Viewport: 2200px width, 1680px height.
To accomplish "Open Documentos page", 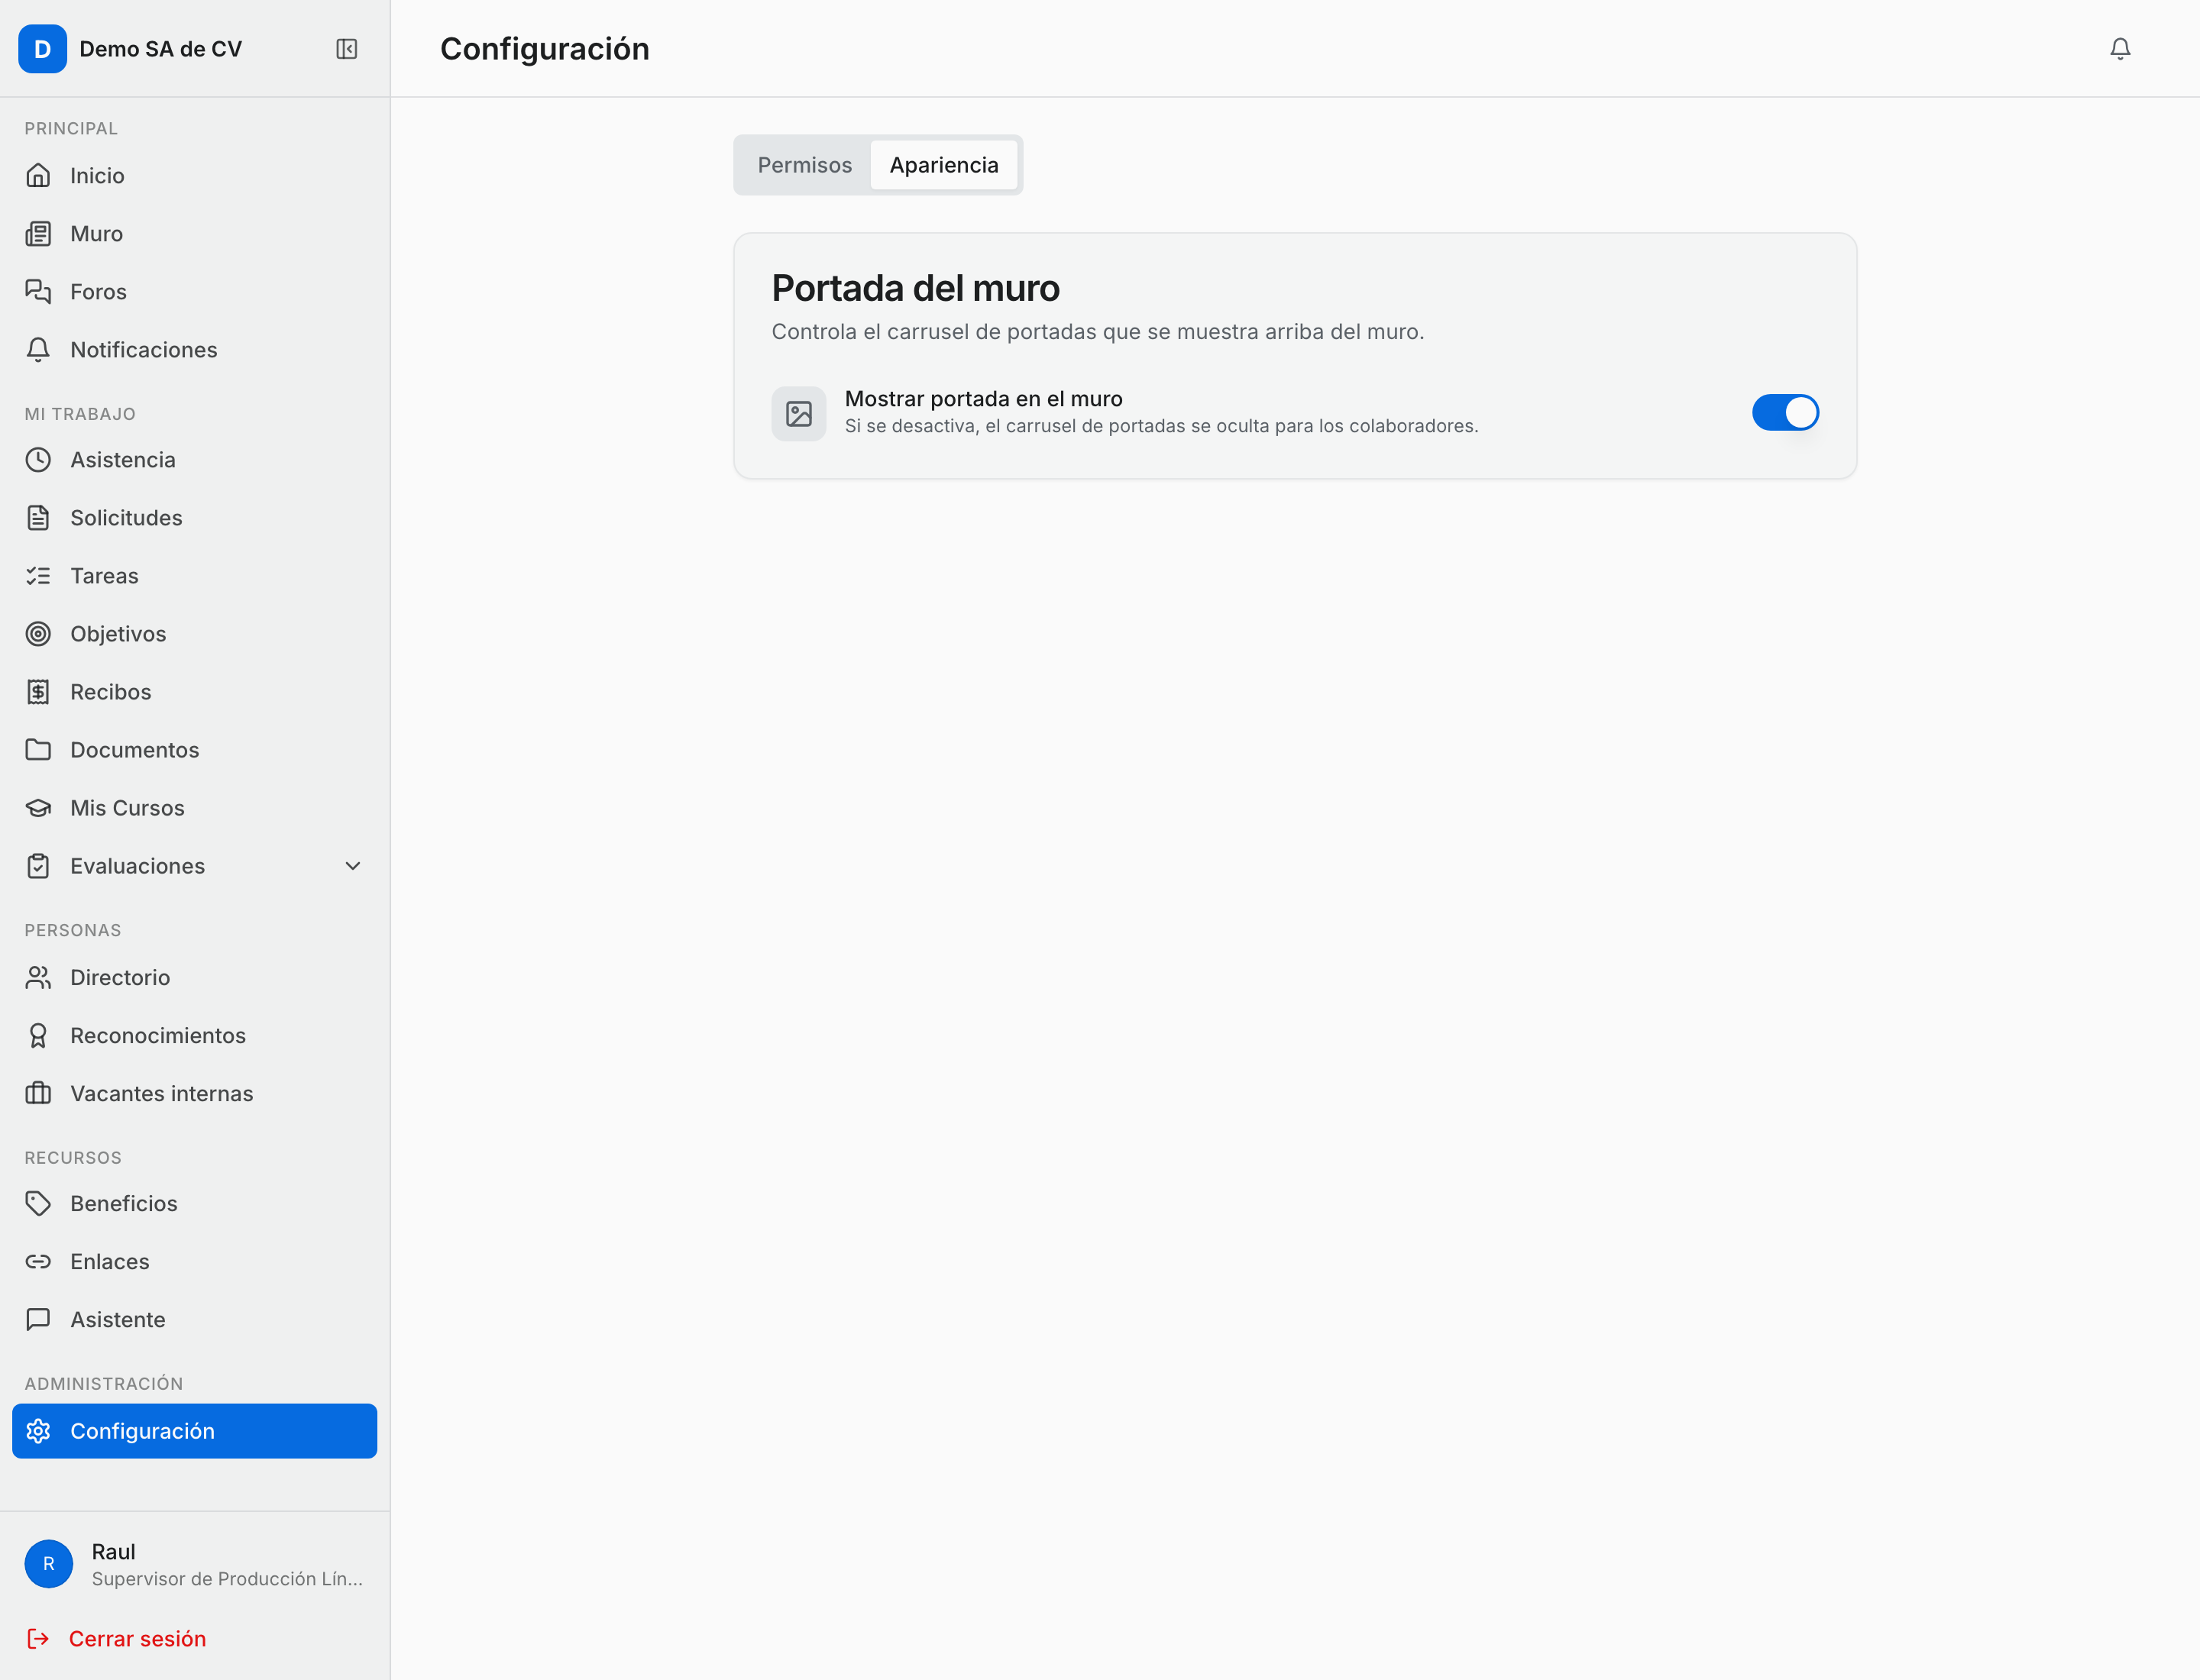I will pos(194,750).
